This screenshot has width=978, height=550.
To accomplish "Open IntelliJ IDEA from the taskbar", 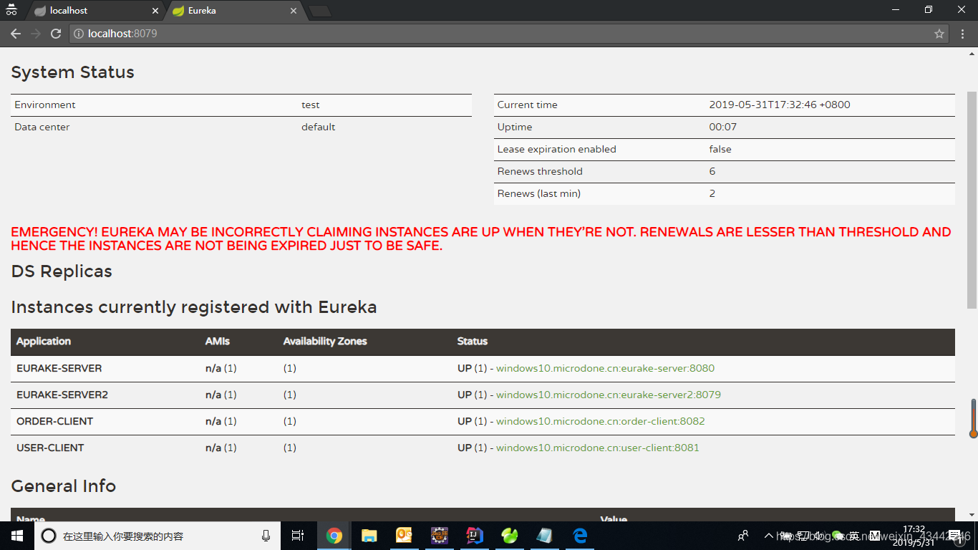I will coord(475,536).
